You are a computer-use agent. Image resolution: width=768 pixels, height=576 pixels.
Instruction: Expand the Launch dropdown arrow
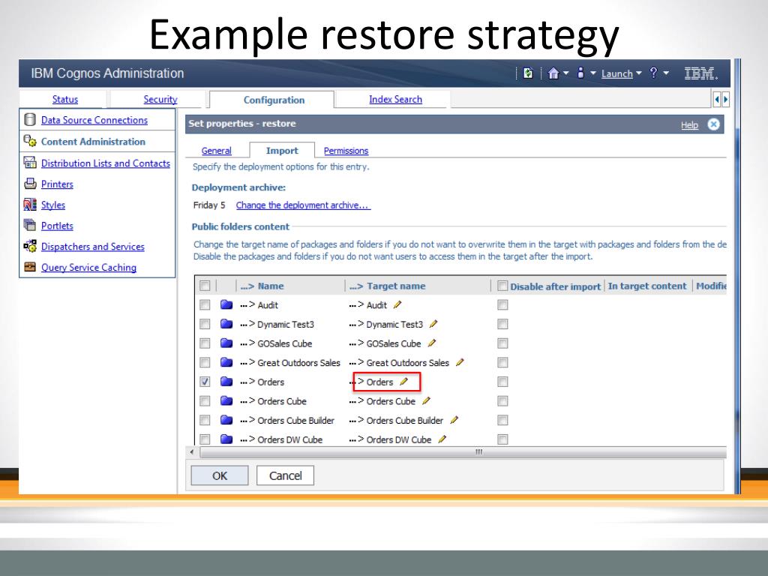pyautogui.click(x=639, y=73)
